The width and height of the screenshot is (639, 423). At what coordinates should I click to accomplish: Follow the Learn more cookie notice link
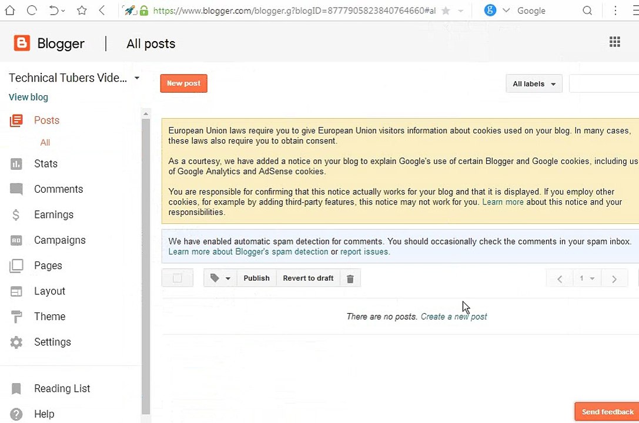coord(503,202)
